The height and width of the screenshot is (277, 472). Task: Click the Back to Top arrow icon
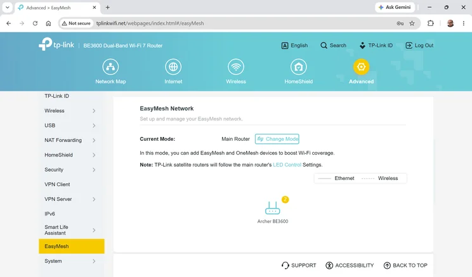point(387,265)
